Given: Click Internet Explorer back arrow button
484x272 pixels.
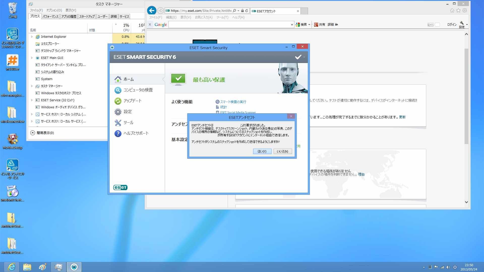Looking at the screenshot, I should pyautogui.click(x=152, y=11).
